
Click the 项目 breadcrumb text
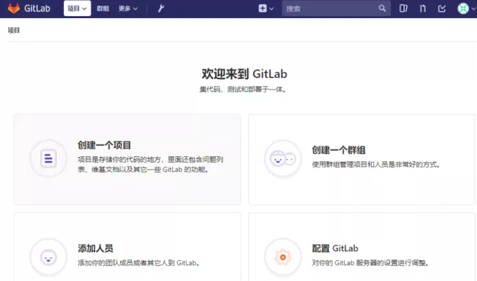click(14, 30)
